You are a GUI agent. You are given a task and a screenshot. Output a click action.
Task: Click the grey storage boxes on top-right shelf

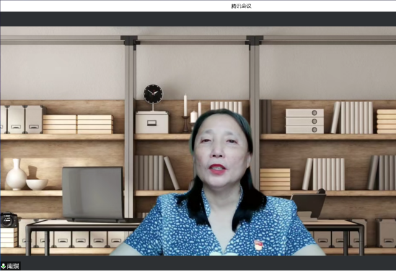(x=304, y=121)
